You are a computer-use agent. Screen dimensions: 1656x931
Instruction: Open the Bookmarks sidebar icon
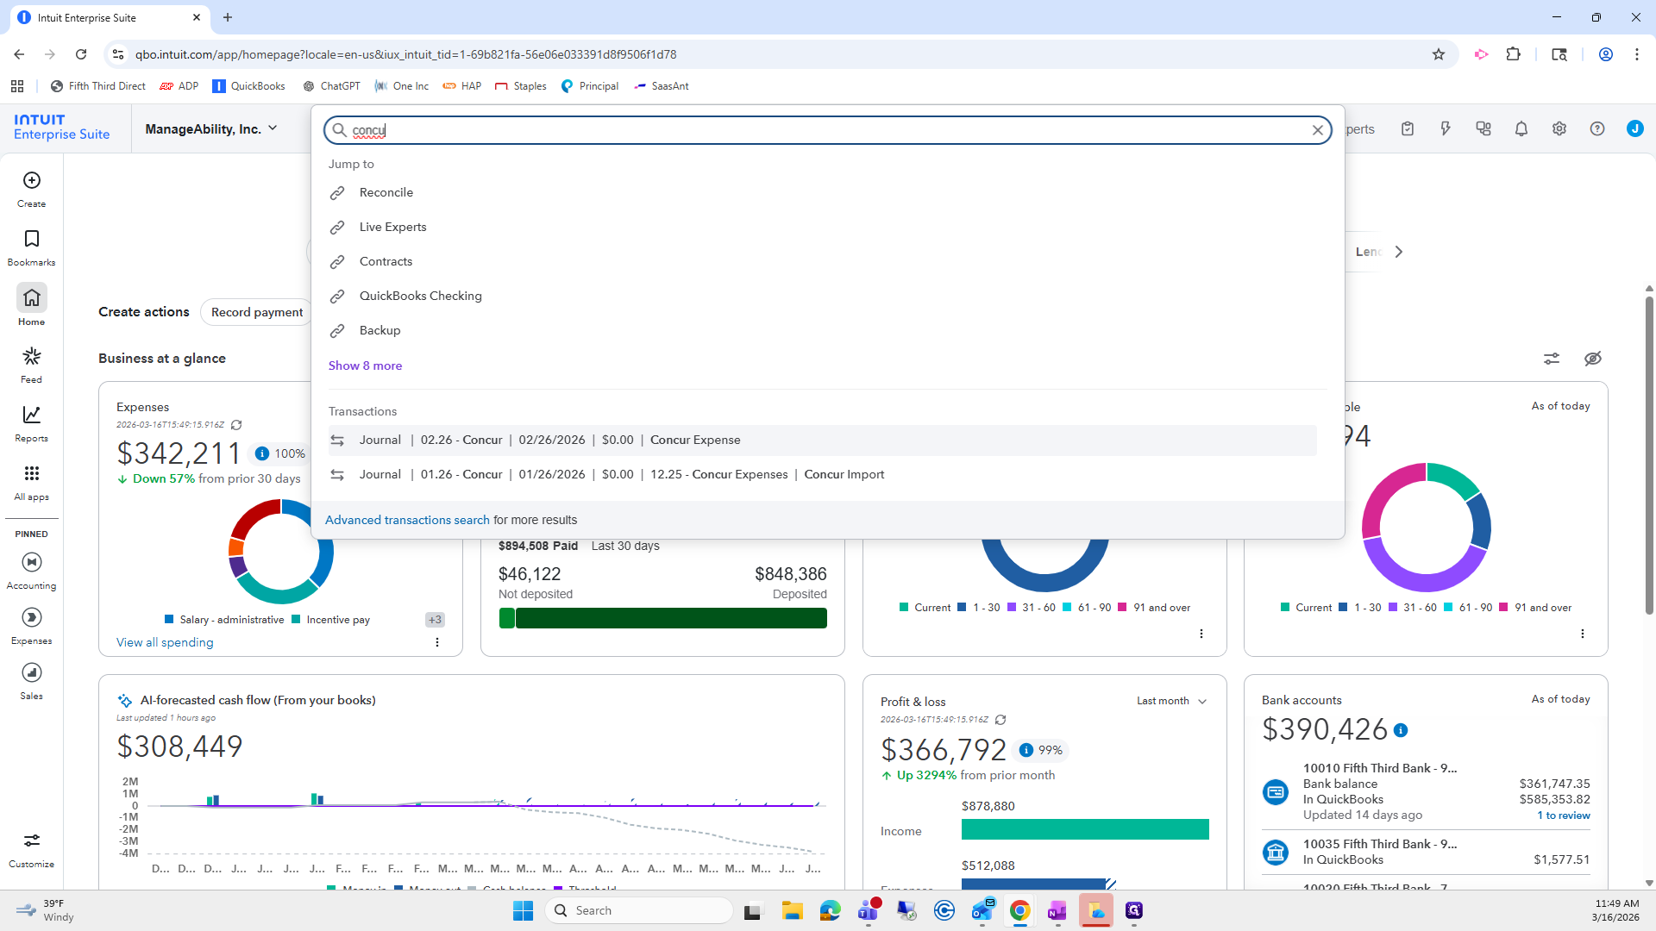pyautogui.click(x=32, y=239)
